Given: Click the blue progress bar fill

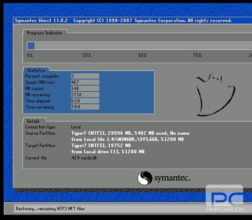Looking at the screenshot, I should [x=31, y=46].
